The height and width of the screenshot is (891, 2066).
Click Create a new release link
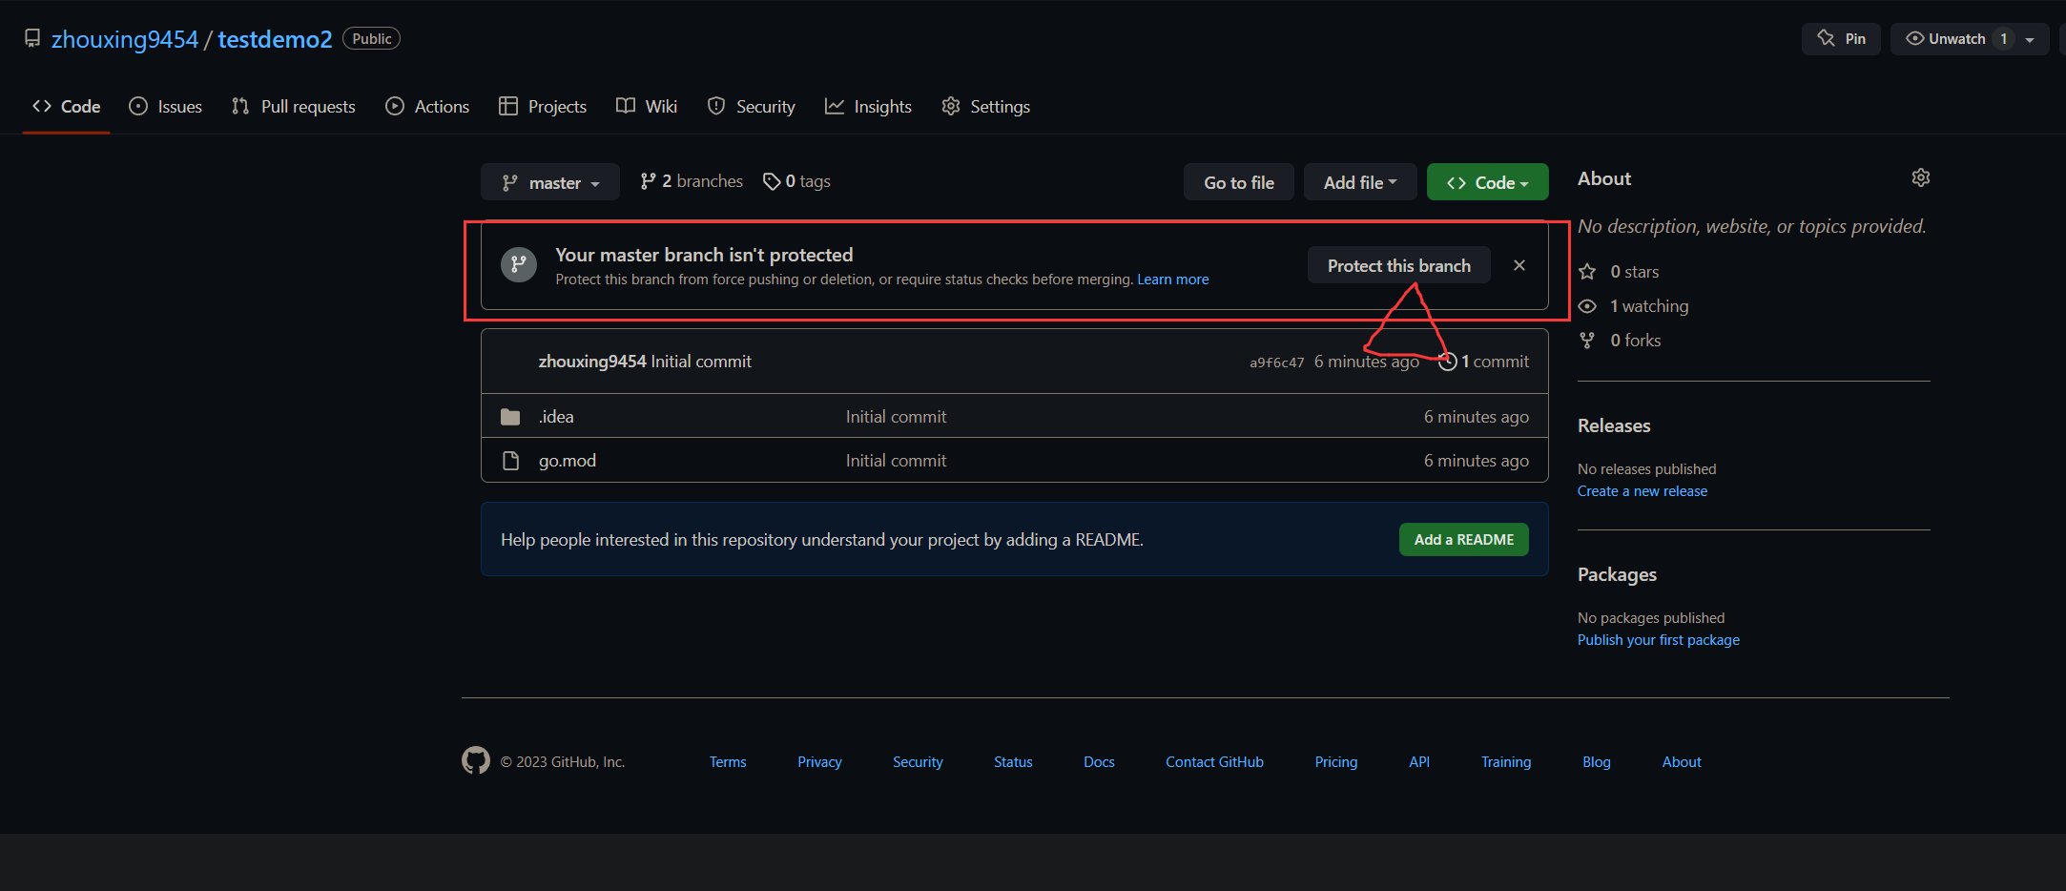[1642, 491]
